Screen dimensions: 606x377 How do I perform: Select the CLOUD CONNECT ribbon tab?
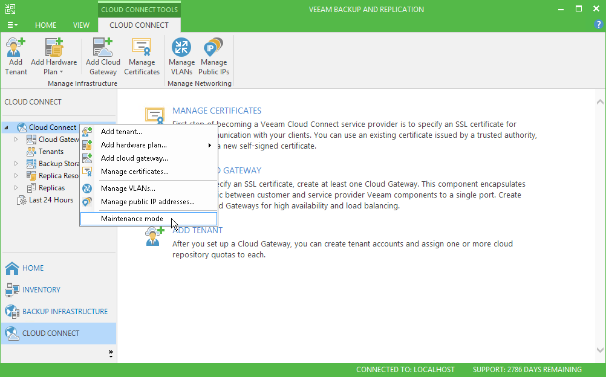139,25
